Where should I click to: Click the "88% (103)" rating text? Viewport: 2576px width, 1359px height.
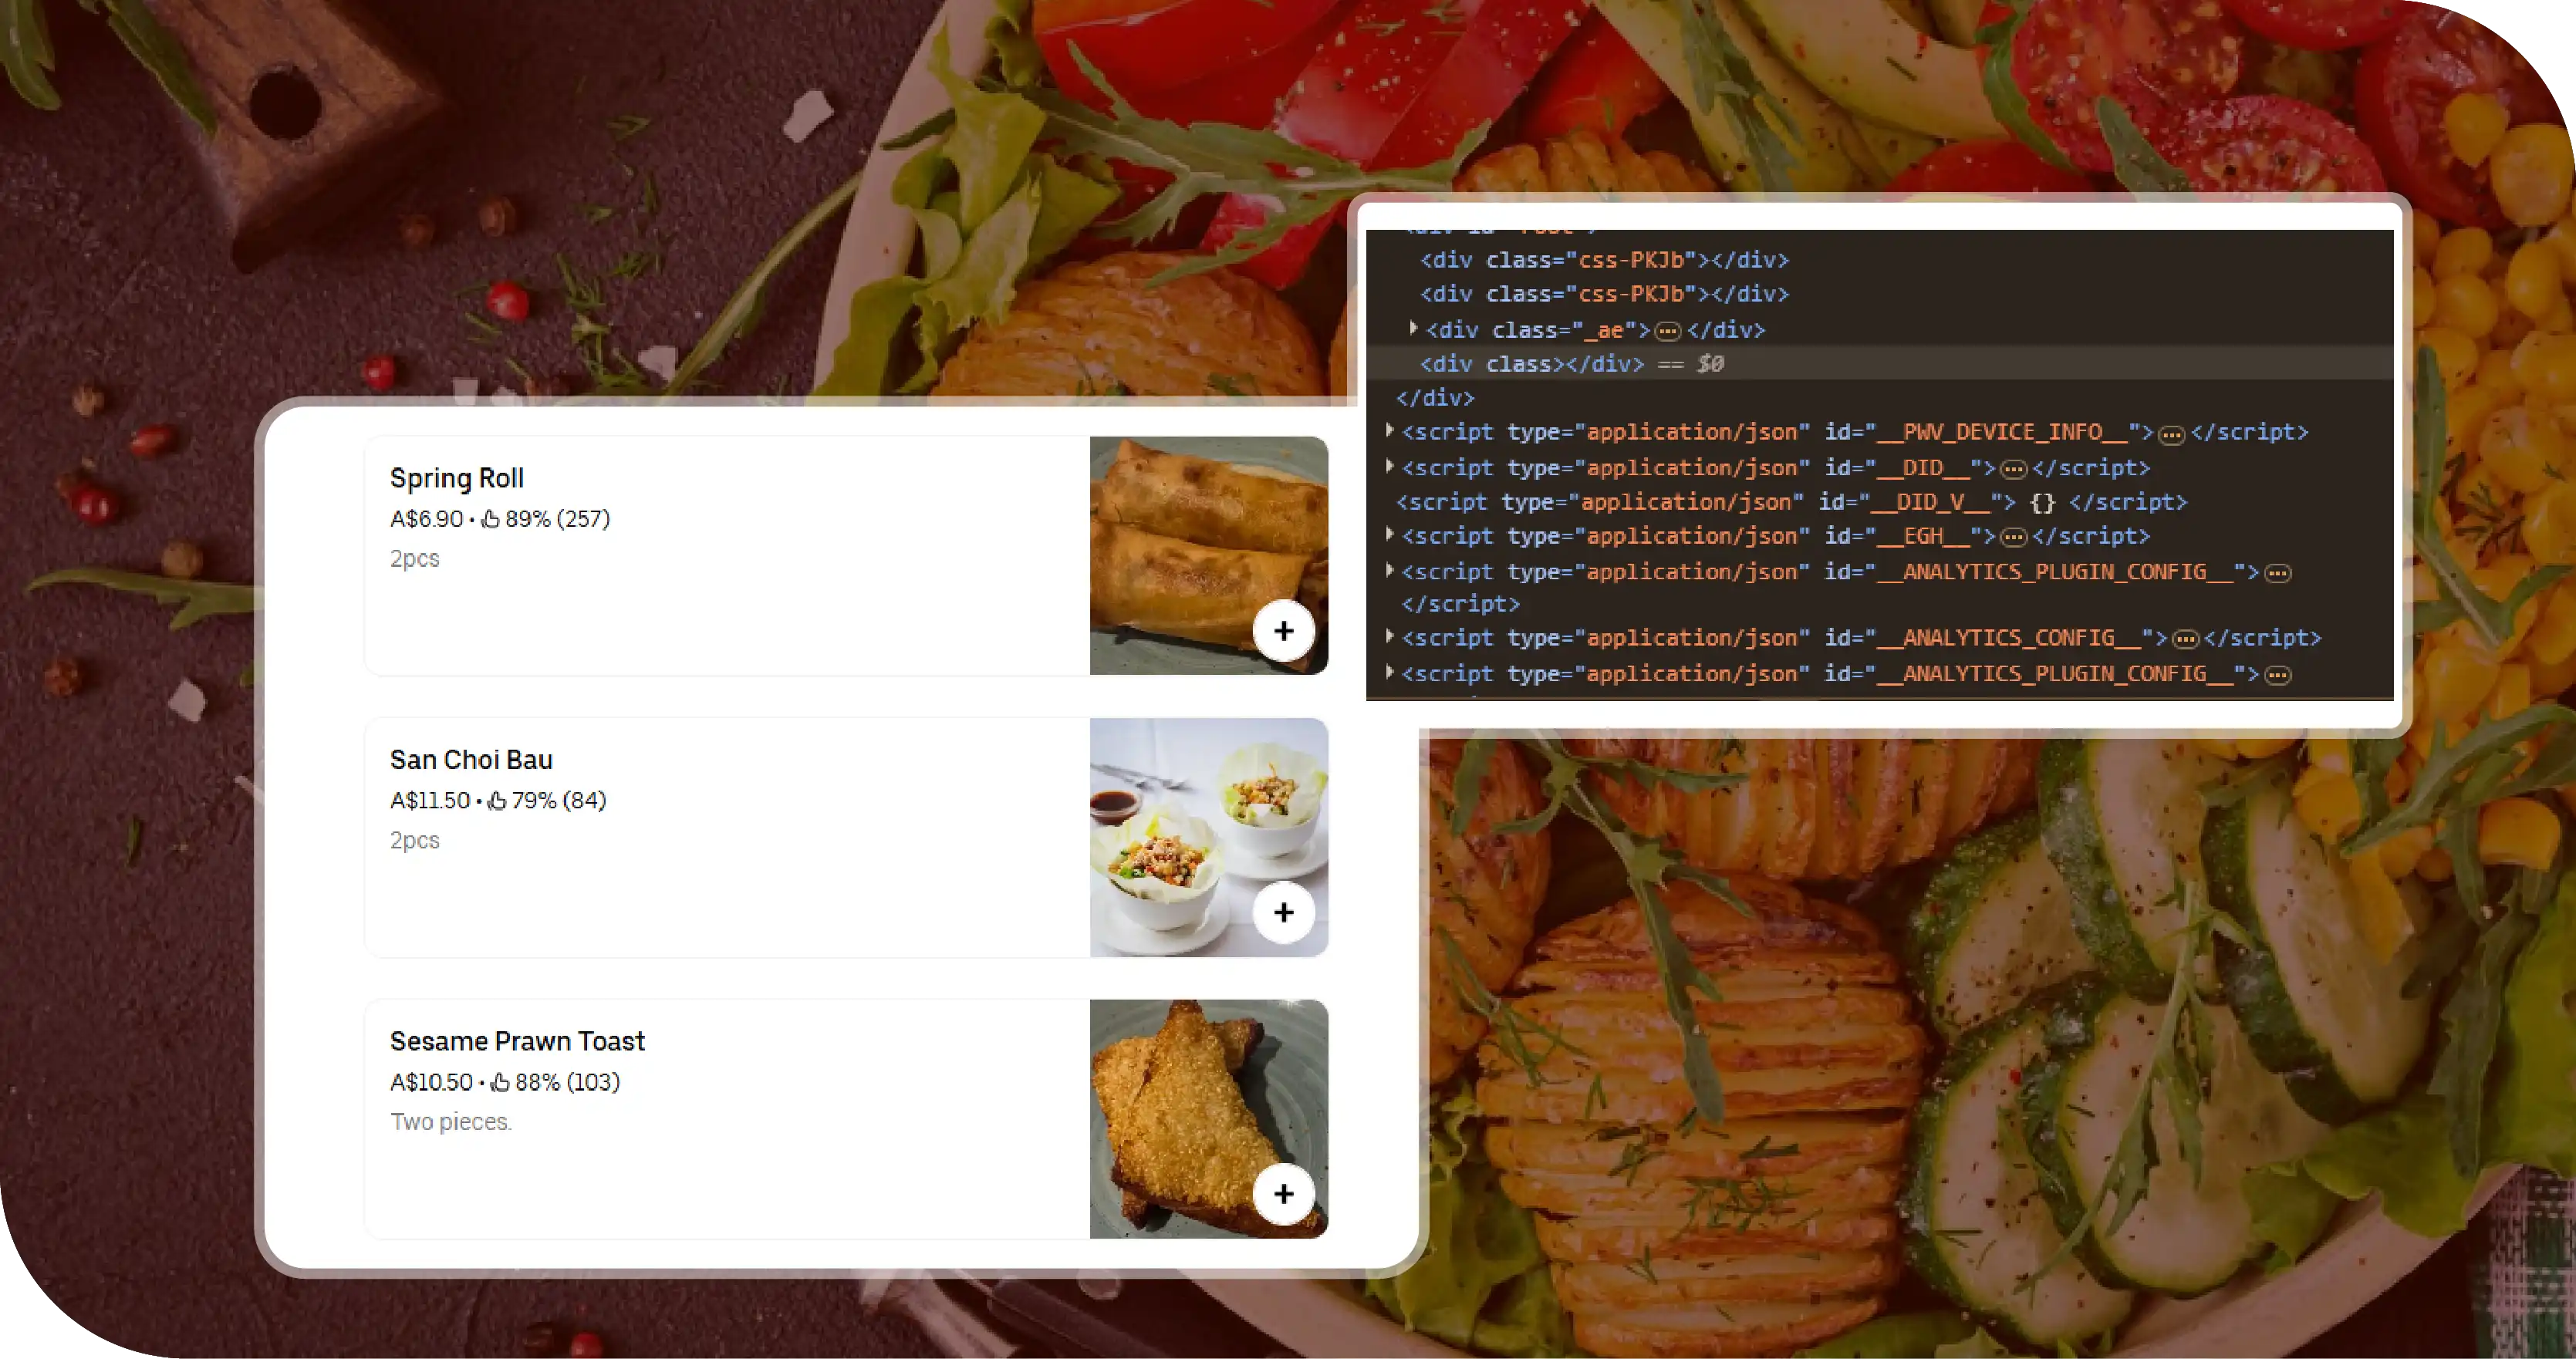tap(567, 1082)
